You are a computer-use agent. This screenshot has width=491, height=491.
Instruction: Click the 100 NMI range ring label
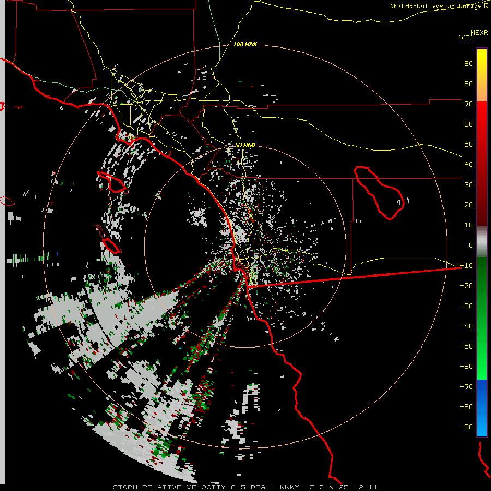[245, 45]
